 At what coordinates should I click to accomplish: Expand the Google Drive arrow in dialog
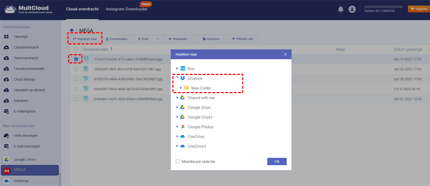177,108
